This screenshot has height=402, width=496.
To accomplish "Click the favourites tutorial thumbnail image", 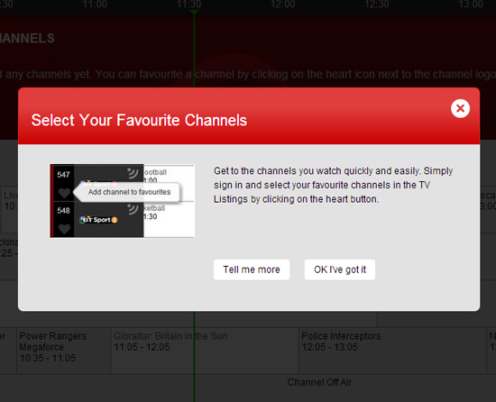I will point(122,201).
